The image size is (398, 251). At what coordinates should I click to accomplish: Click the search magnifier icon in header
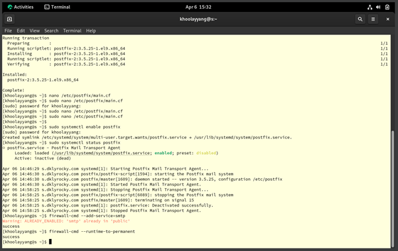[x=360, y=19]
